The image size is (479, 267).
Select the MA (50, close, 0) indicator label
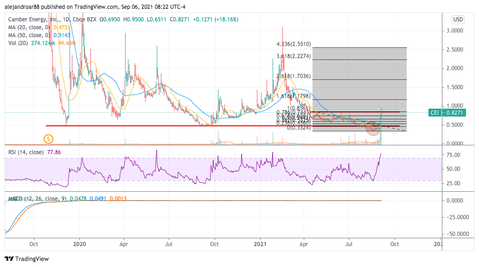point(30,35)
